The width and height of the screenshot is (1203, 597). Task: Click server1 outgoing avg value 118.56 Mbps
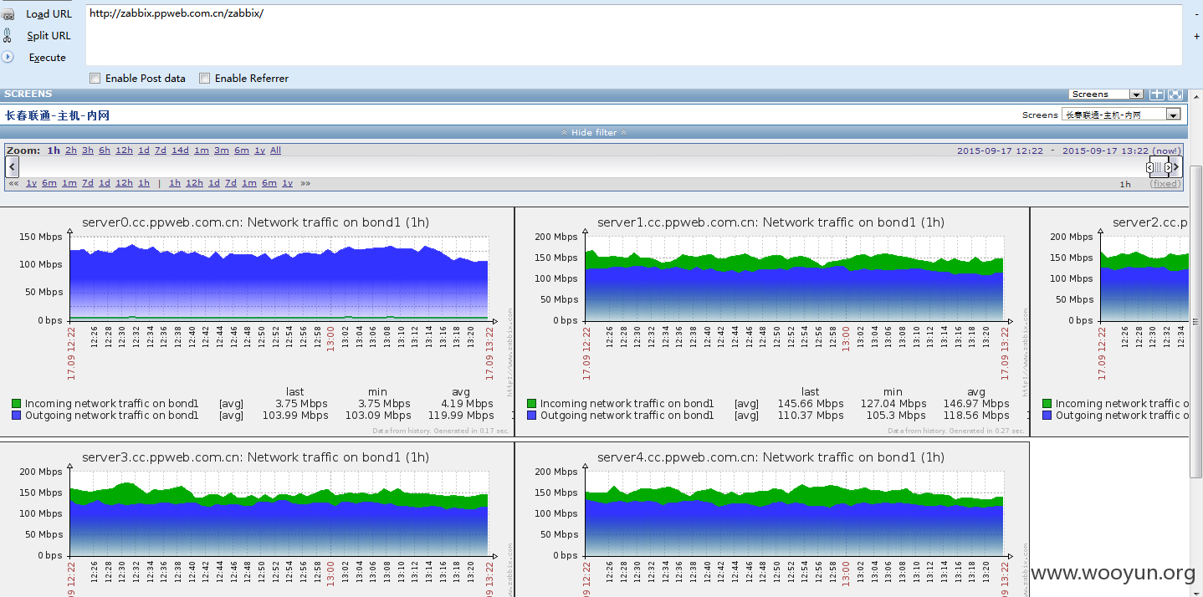point(976,415)
